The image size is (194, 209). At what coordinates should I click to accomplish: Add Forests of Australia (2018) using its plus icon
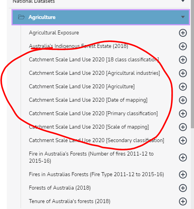pos(183,188)
